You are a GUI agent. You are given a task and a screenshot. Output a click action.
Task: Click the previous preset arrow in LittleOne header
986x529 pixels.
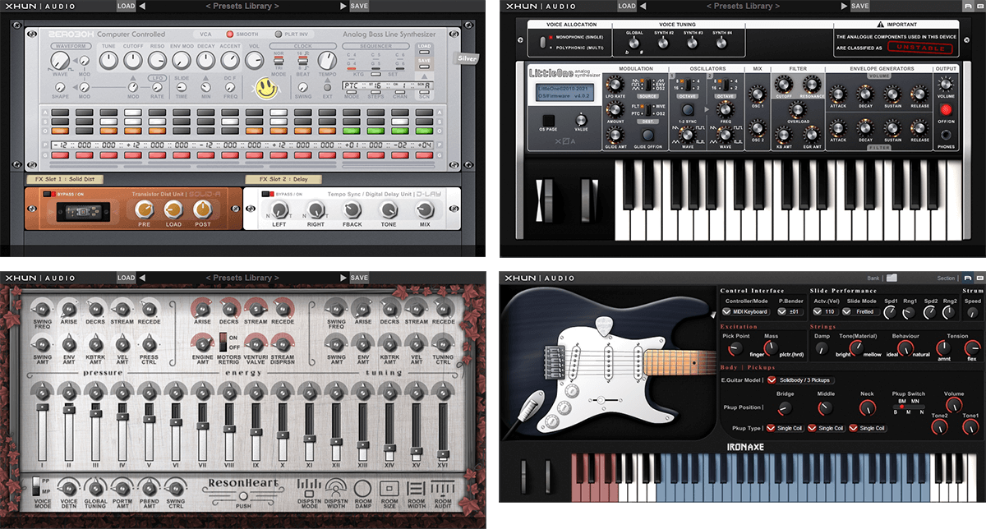click(645, 7)
